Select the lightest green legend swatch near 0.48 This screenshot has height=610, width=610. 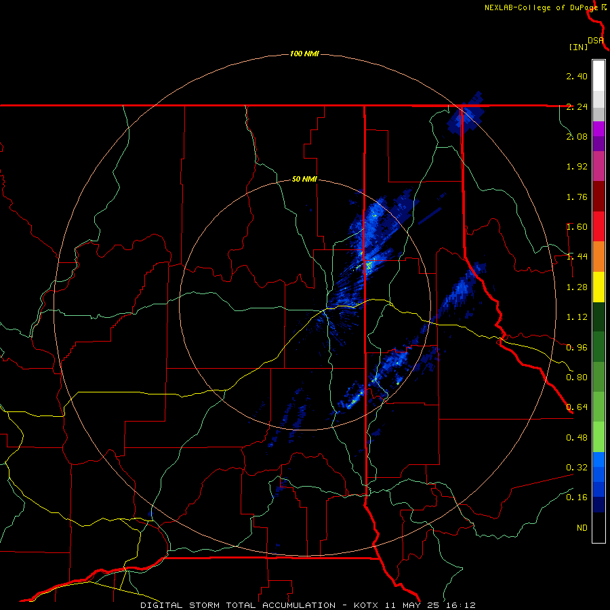pos(598,437)
